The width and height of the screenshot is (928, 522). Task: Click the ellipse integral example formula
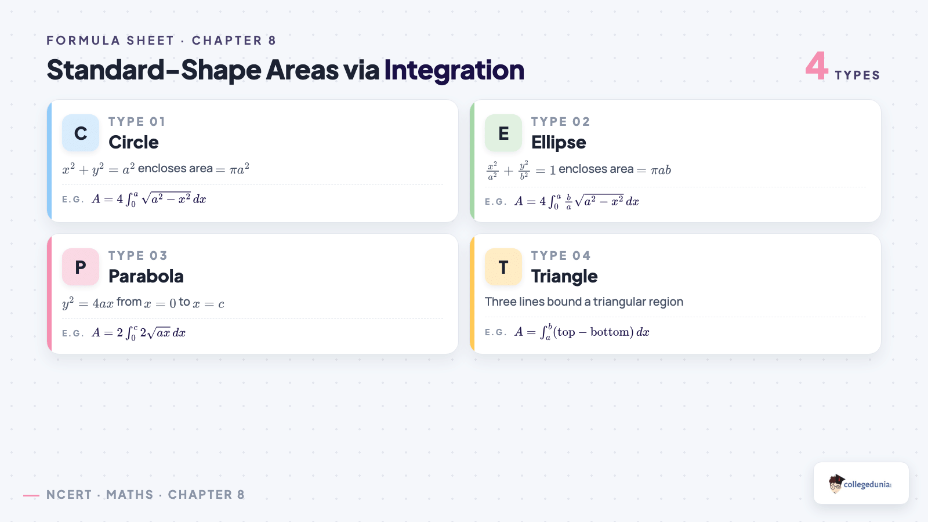[577, 201]
